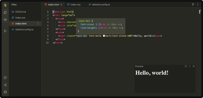This screenshot has width=203, height=98.
Task: Click the font-bold class name
Action: click(x=95, y=36)
